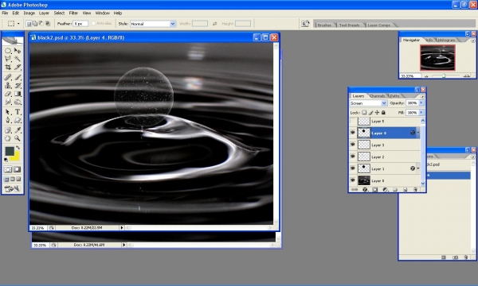
Task: Switch to the Paths tab
Action: click(x=394, y=96)
